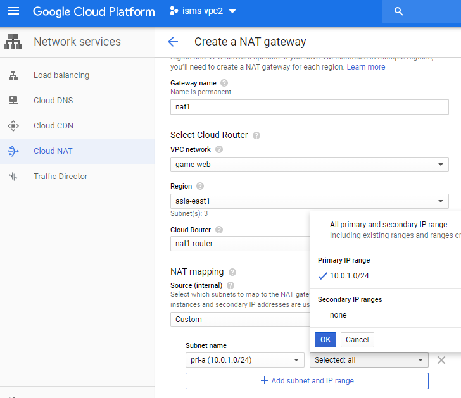Select All primary and secondary IP range option
This screenshot has height=398, width=461.
click(388, 225)
